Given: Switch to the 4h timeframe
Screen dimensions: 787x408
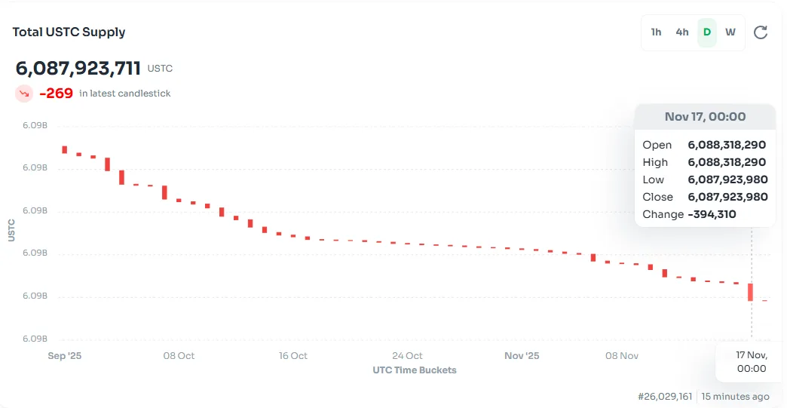Looking at the screenshot, I should (681, 32).
